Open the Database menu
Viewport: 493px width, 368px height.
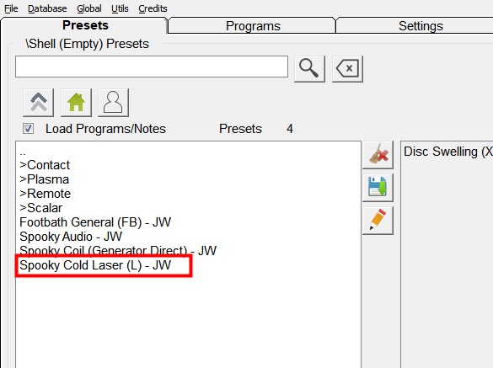click(x=47, y=8)
